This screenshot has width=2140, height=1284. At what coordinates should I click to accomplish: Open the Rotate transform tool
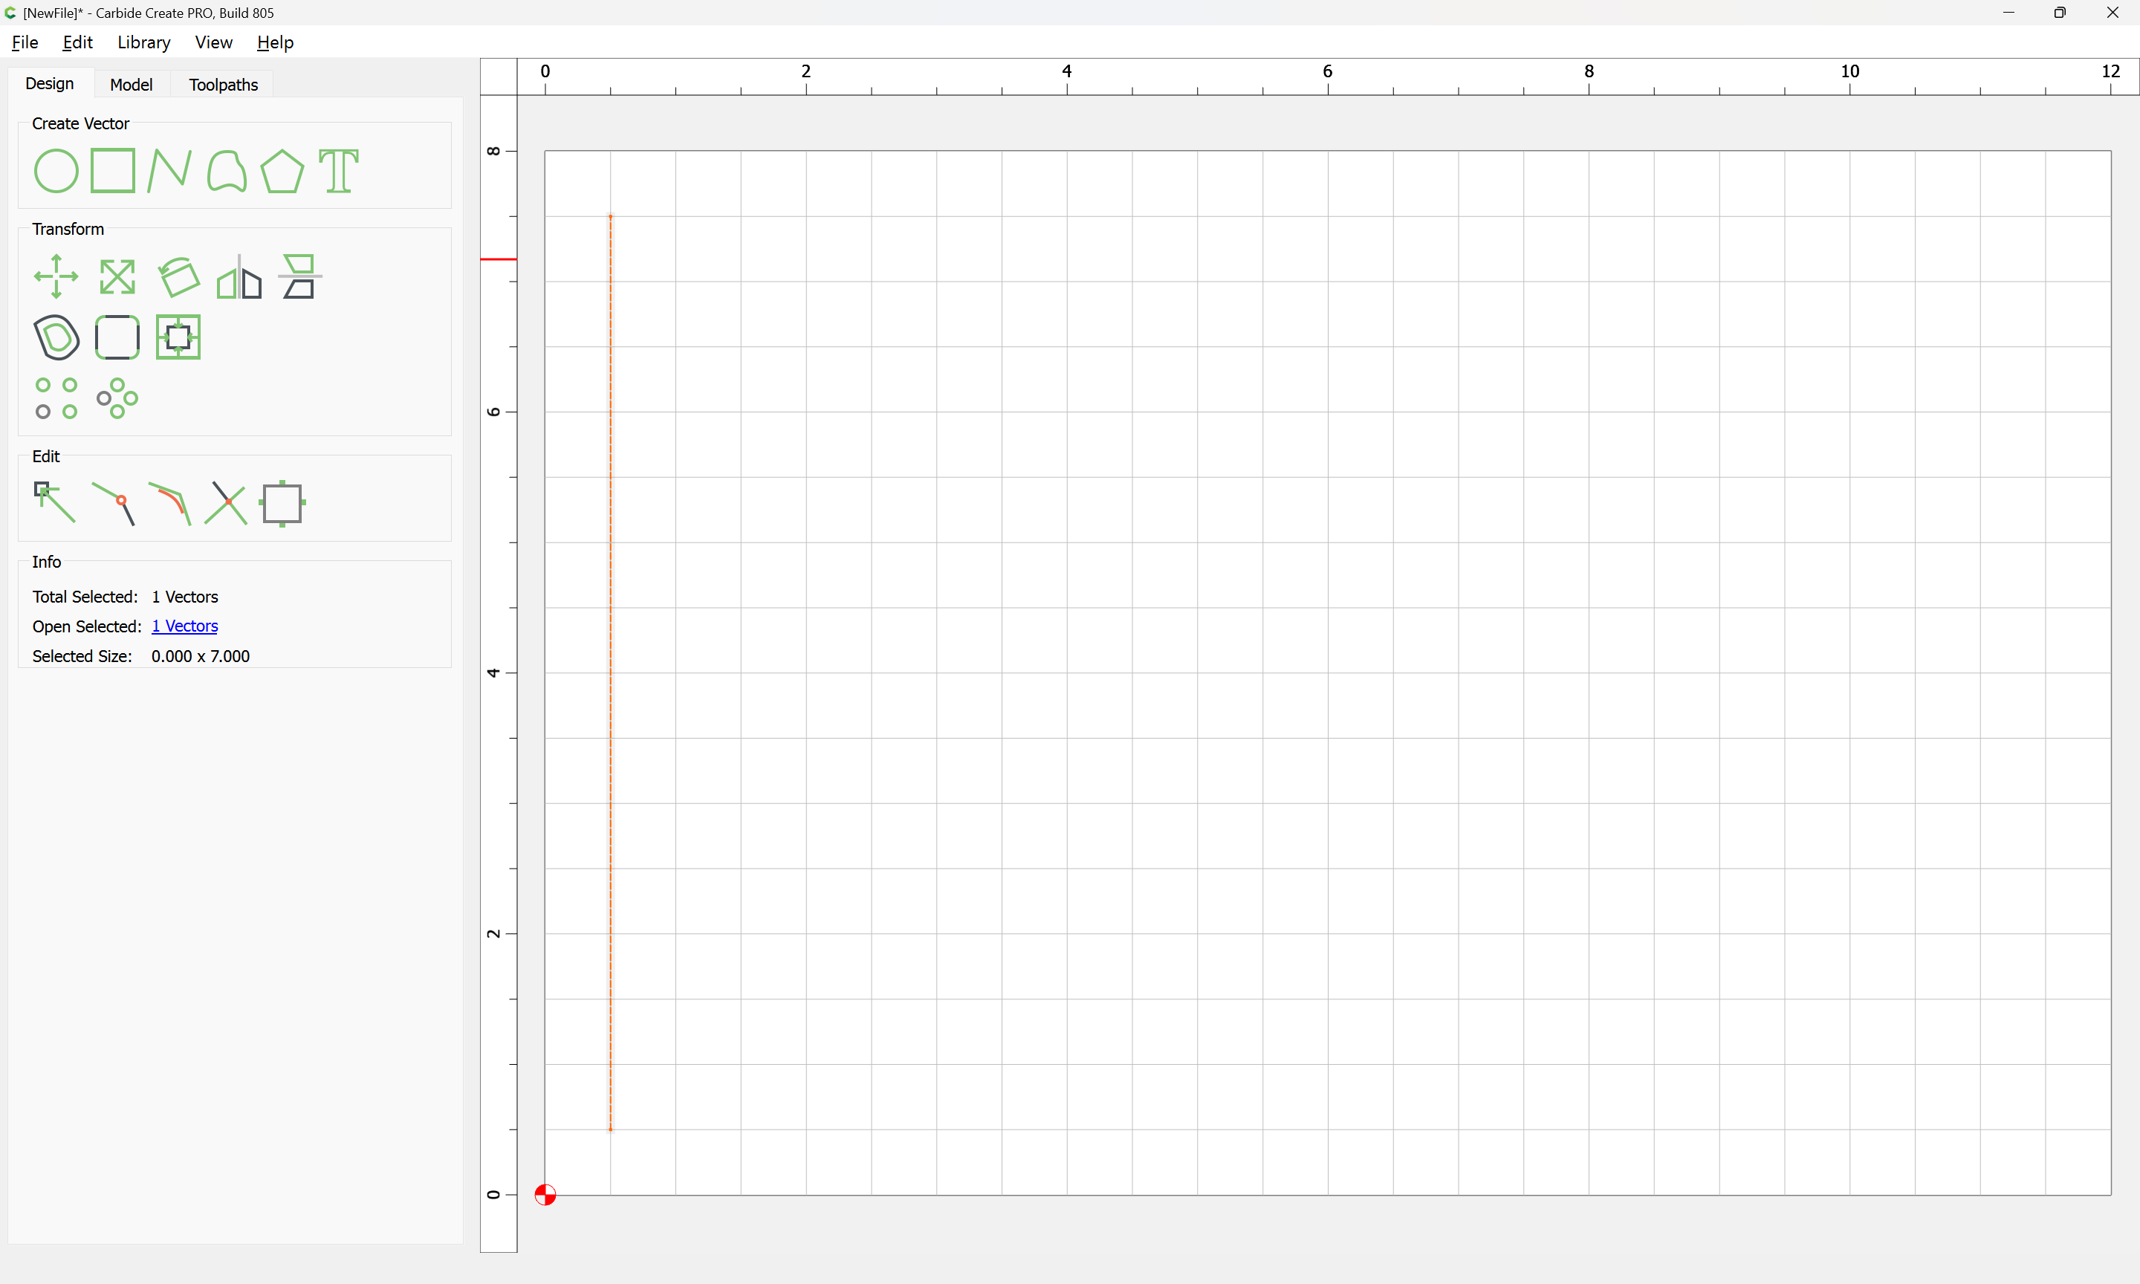pos(179,277)
